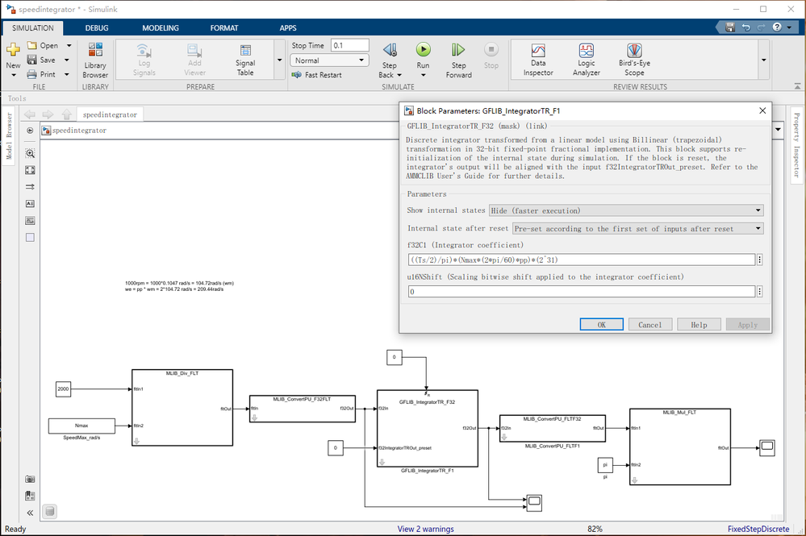Open the Property Inspector side panel
Screen dimensions: 806x536
pos(796,145)
